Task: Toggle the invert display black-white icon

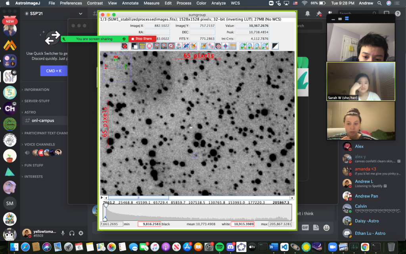Action: tap(275, 46)
